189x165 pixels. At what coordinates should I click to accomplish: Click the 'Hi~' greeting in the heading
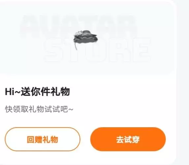tap(13, 92)
